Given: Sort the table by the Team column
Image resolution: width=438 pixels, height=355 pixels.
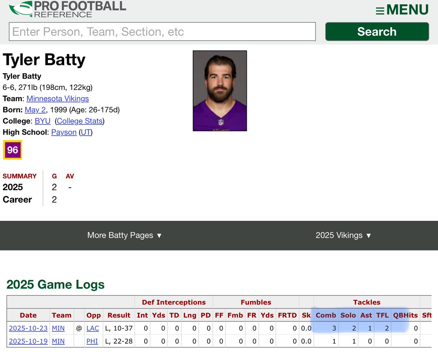Looking at the screenshot, I should click(61, 315).
